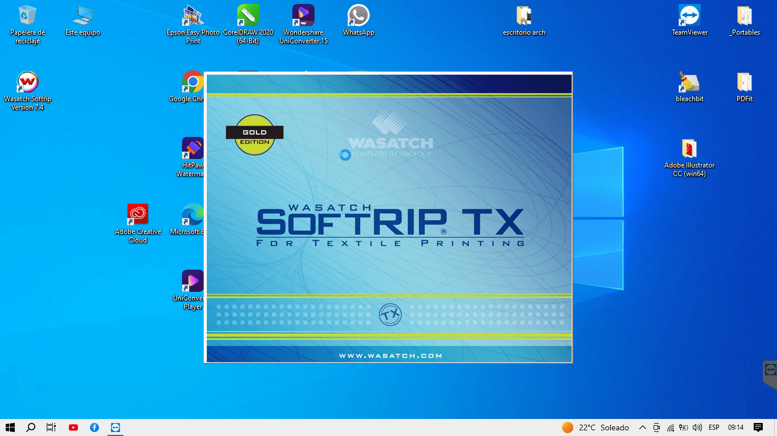Open the volume slider from the speaker icon
Screen dimensions: 777x436
[x=697, y=427]
